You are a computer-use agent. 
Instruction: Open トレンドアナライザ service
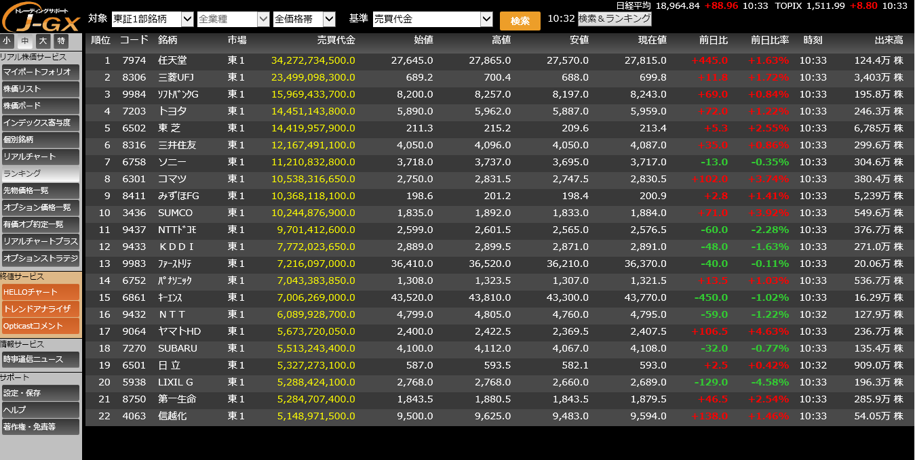(x=40, y=309)
